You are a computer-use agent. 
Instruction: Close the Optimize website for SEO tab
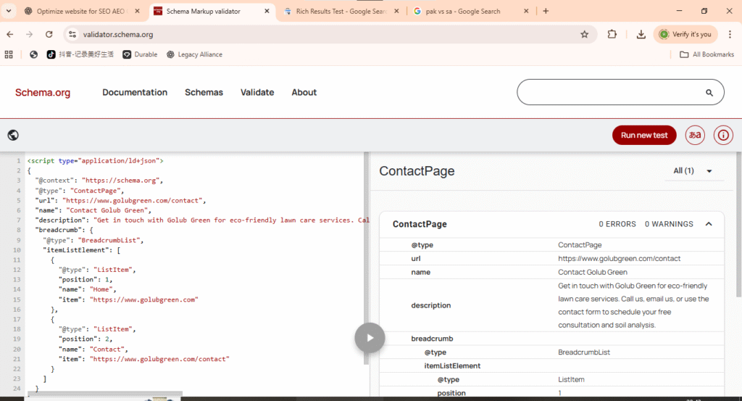click(x=137, y=11)
